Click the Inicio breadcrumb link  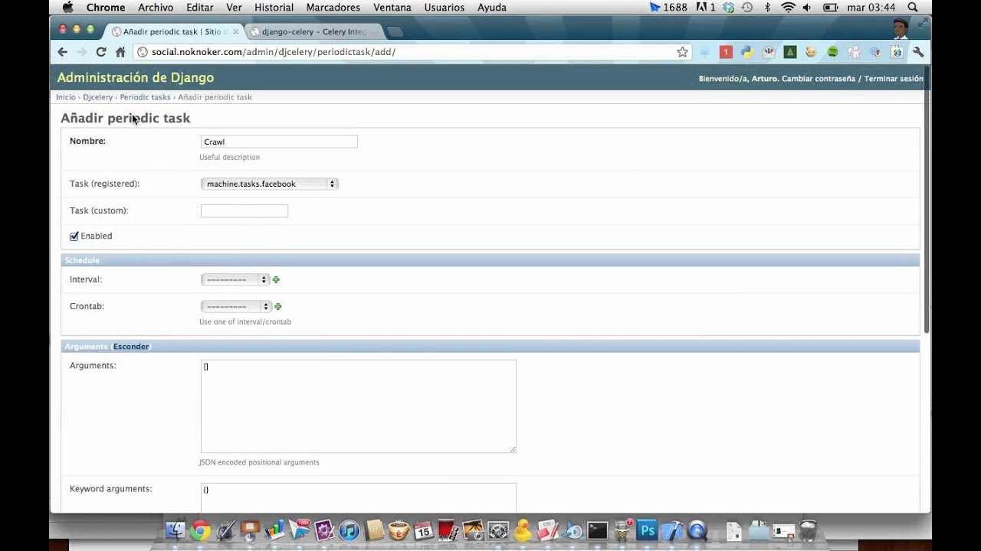[66, 97]
